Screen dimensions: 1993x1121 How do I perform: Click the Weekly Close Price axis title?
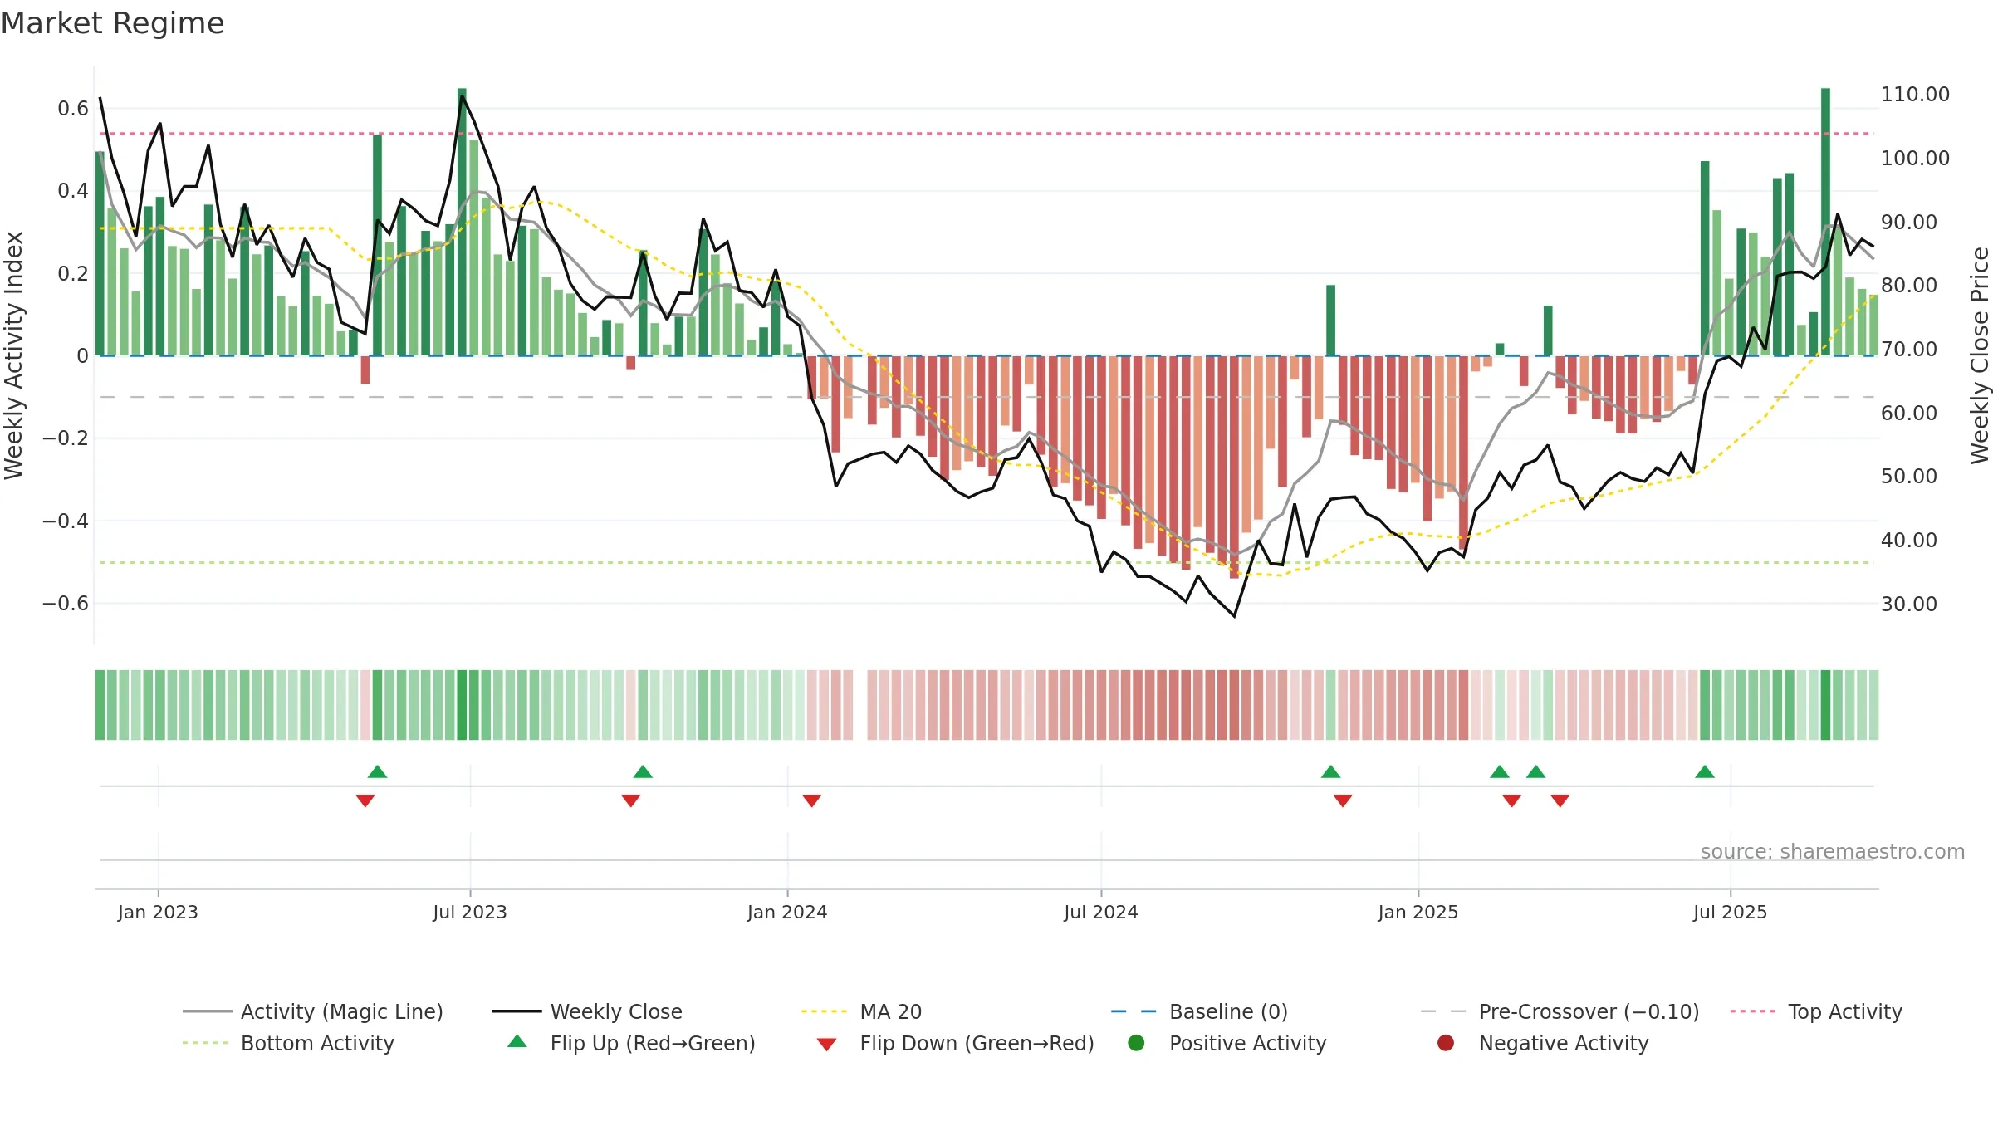tap(1980, 355)
